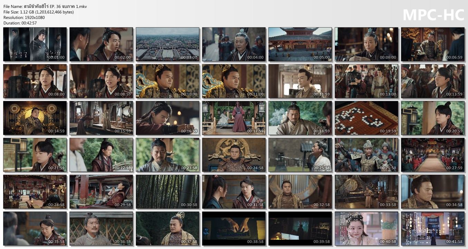468x249 pixels.
Task: Click the frame at 00:20:59
Action: 433,118
